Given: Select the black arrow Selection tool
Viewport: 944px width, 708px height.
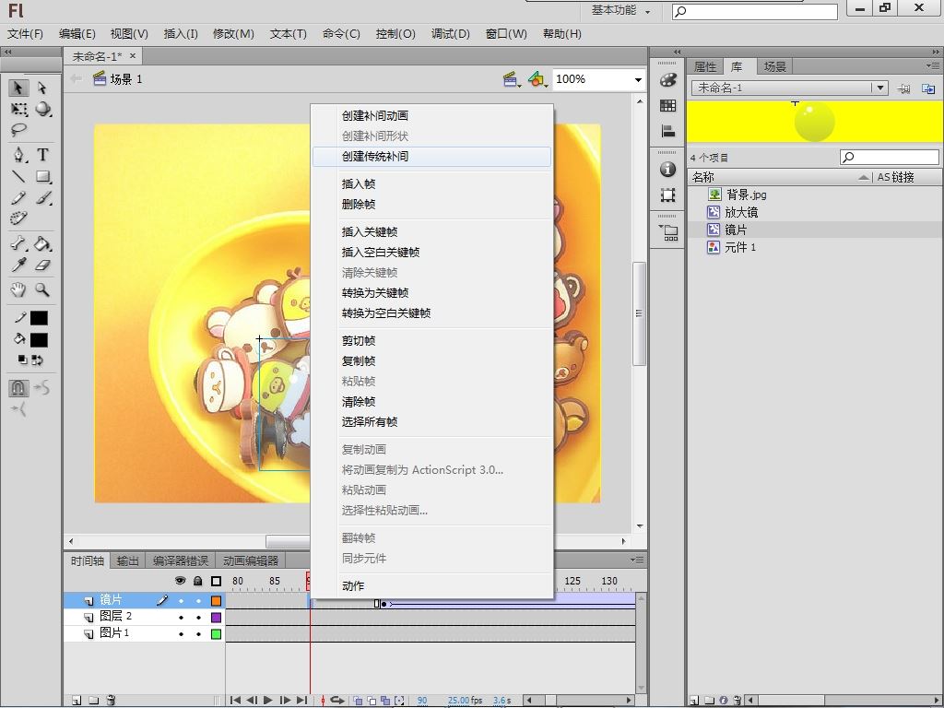Looking at the screenshot, I should [18, 88].
